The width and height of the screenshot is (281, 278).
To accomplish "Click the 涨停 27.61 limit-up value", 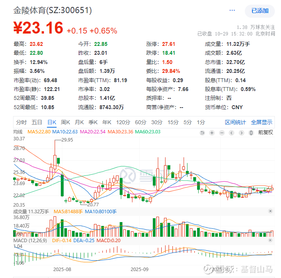I will [169, 44].
